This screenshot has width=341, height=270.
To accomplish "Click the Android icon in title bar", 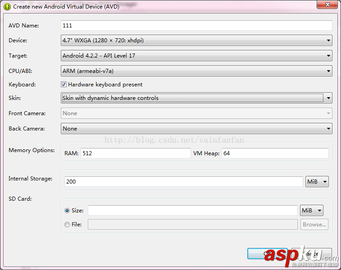I will click(x=7, y=7).
